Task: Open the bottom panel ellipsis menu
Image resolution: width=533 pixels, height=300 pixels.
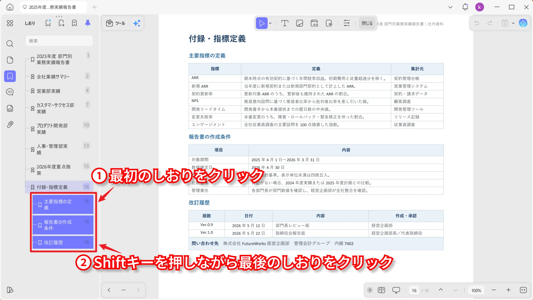Action: point(124,290)
